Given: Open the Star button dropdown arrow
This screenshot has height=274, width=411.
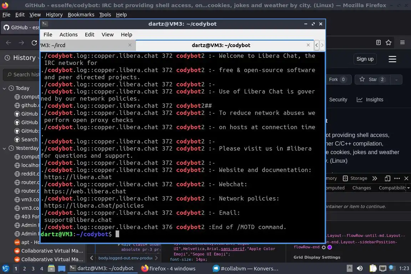Looking at the screenshot, I should 396,80.
